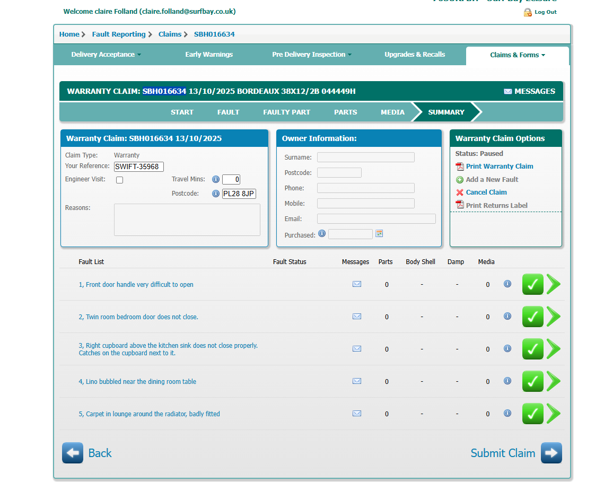604x482 pixels.
Task: Open the Early Warnings menu item
Action: tap(209, 55)
